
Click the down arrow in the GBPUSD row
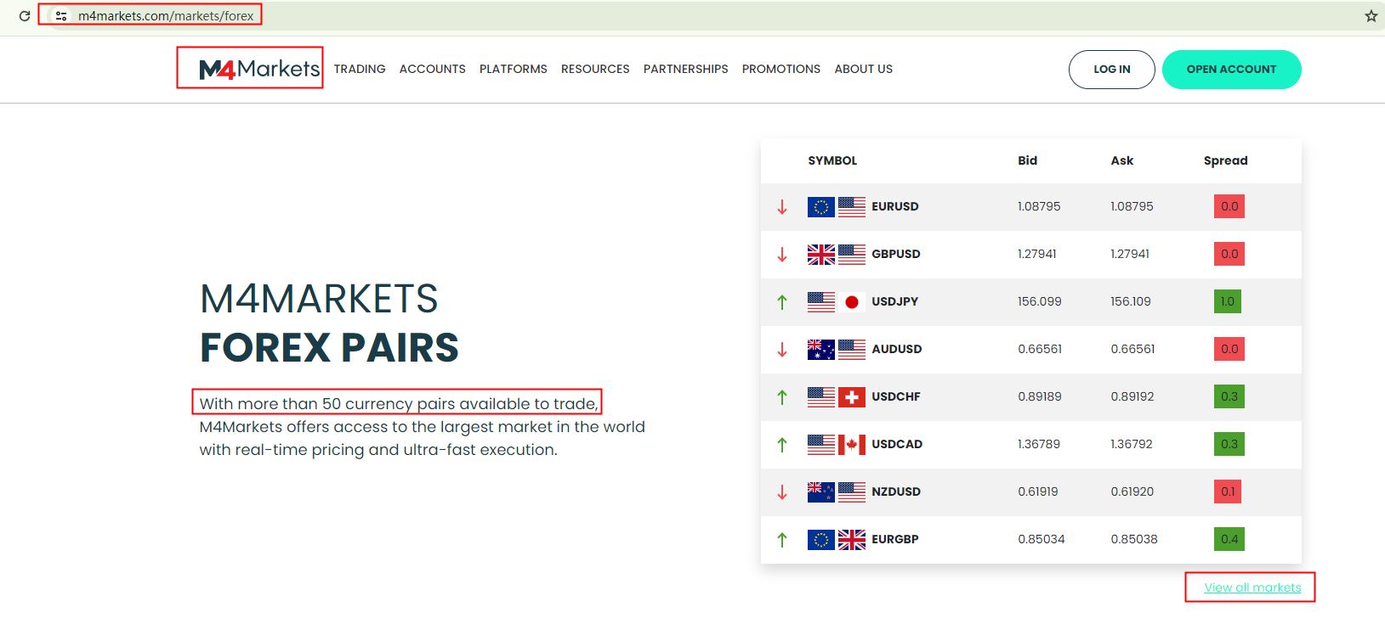tap(782, 254)
